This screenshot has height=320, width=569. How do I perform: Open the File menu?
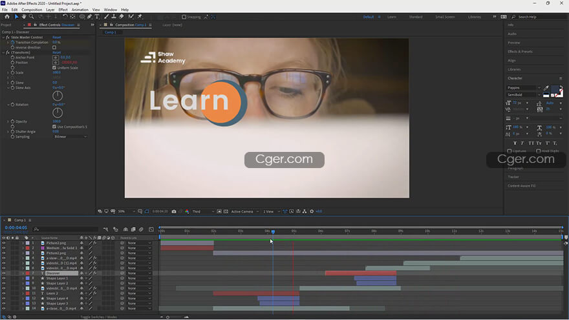pos(5,10)
